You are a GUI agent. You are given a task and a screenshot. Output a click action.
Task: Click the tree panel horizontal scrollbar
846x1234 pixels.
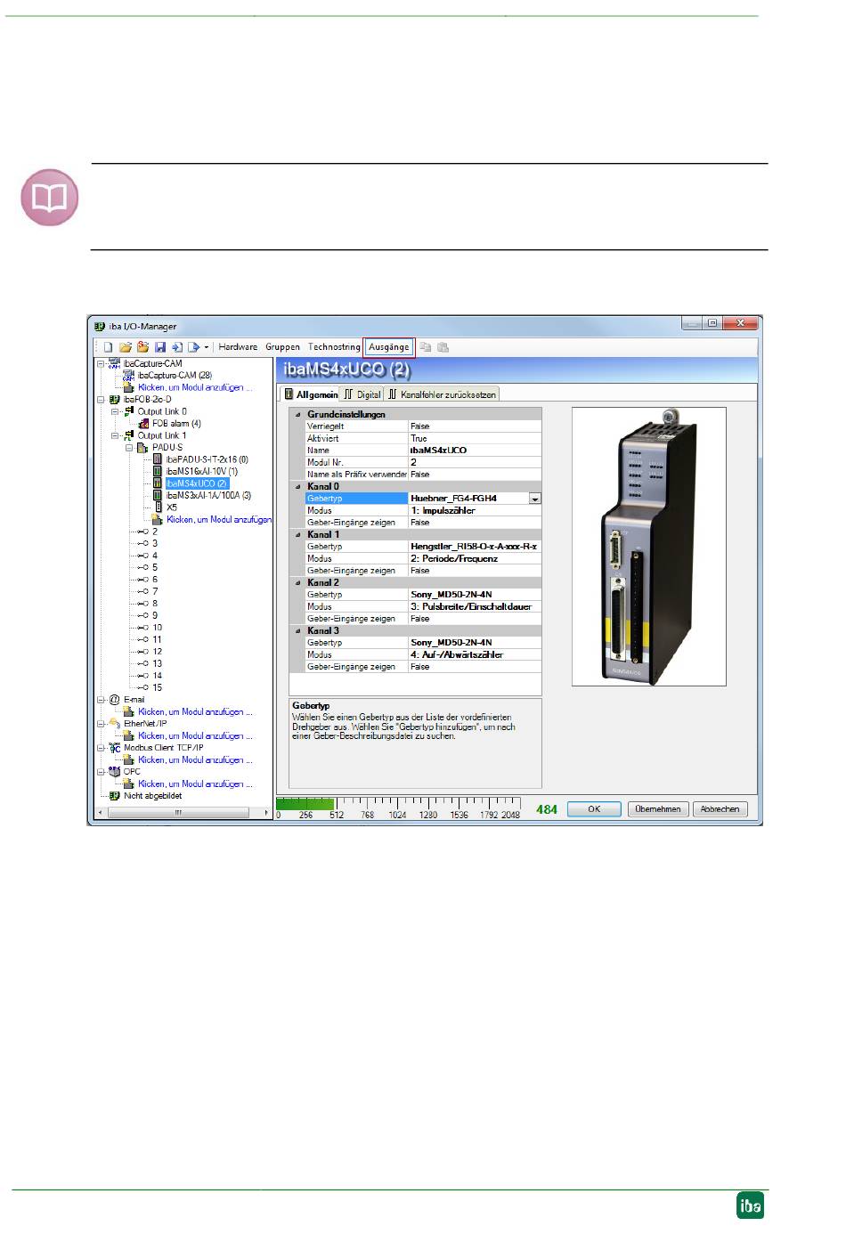(184, 813)
